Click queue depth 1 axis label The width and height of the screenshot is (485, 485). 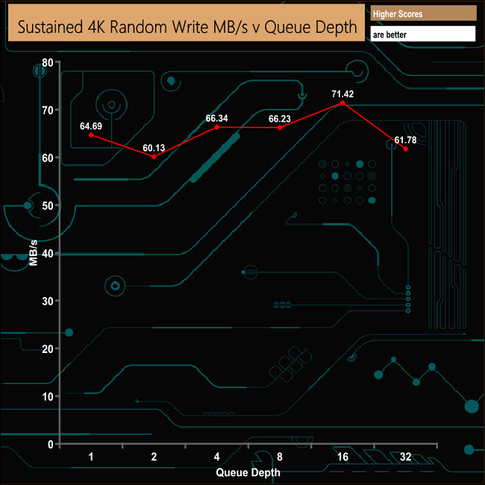click(91, 457)
